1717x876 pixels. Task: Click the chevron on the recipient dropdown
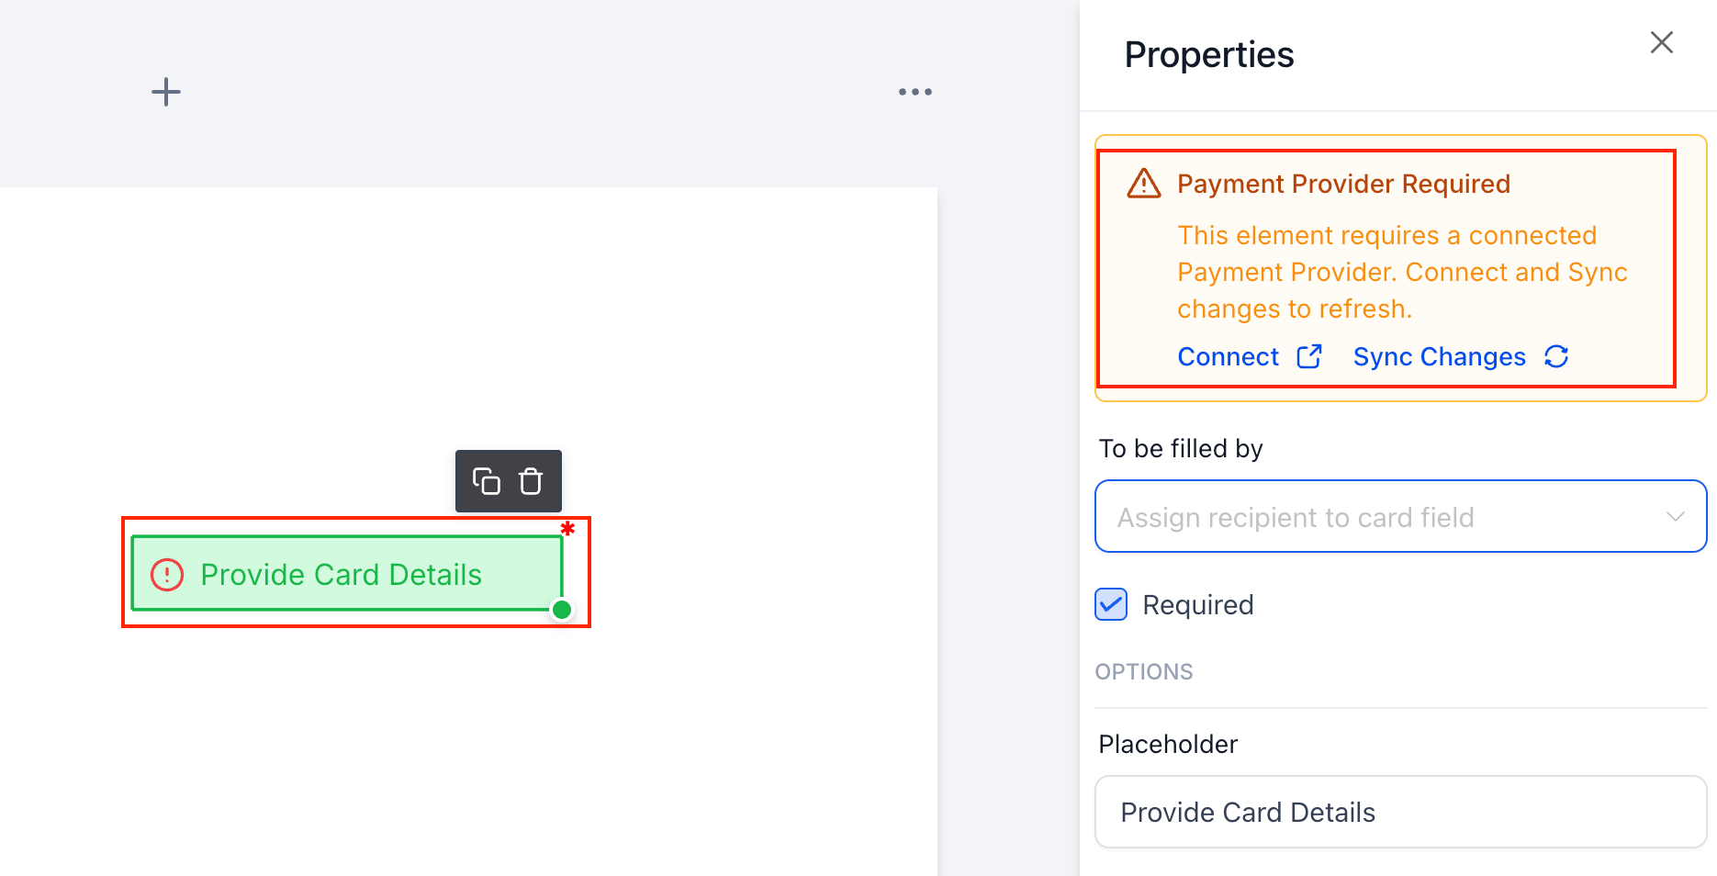1676,516
